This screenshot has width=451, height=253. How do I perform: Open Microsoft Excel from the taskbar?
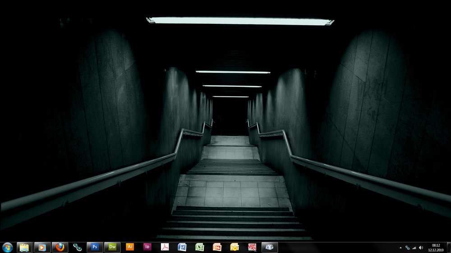pyautogui.click(x=200, y=247)
